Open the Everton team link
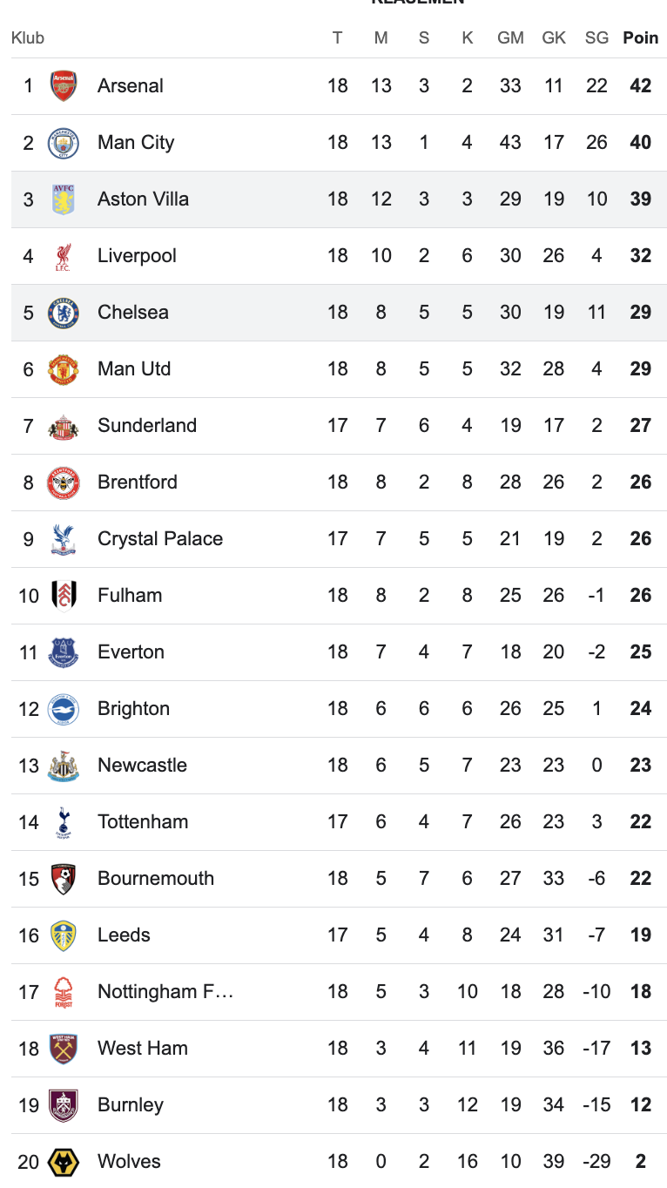Viewport: 667px width, 1188px height. click(131, 652)
